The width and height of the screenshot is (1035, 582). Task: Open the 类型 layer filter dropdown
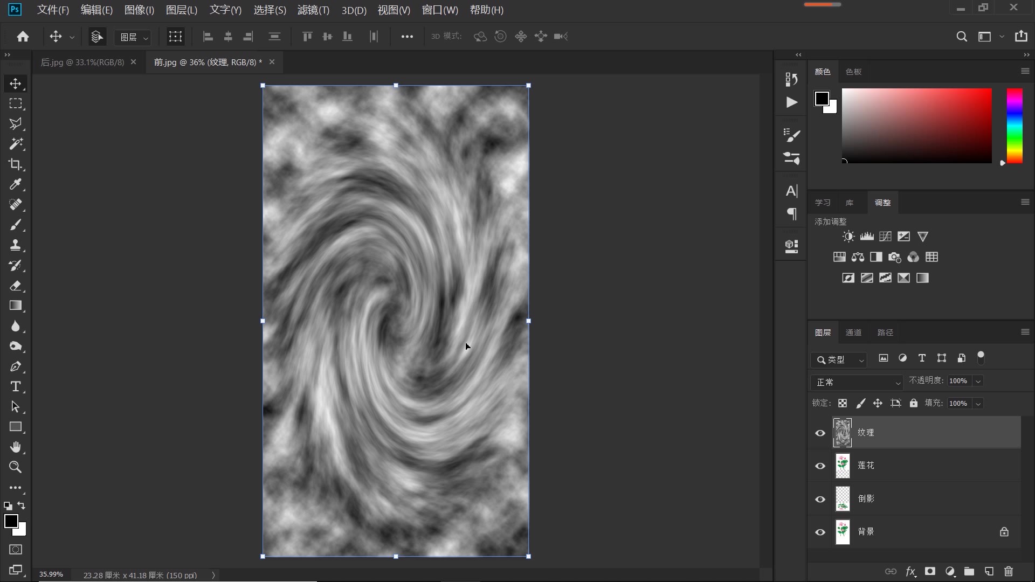[839, 359]
